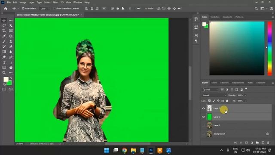The height and width of the screenshot is (155, 275).
Task: Open the three-dots align options
Action: point(138,9)
